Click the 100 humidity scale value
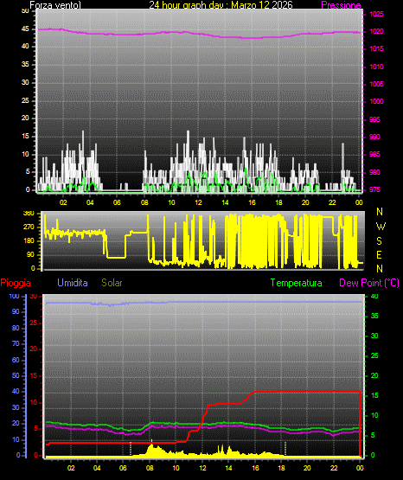This screenshot has width=403, height=480. click(x=15, y=296)
